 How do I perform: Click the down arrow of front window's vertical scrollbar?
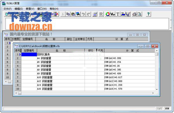(x=157, y=89)
